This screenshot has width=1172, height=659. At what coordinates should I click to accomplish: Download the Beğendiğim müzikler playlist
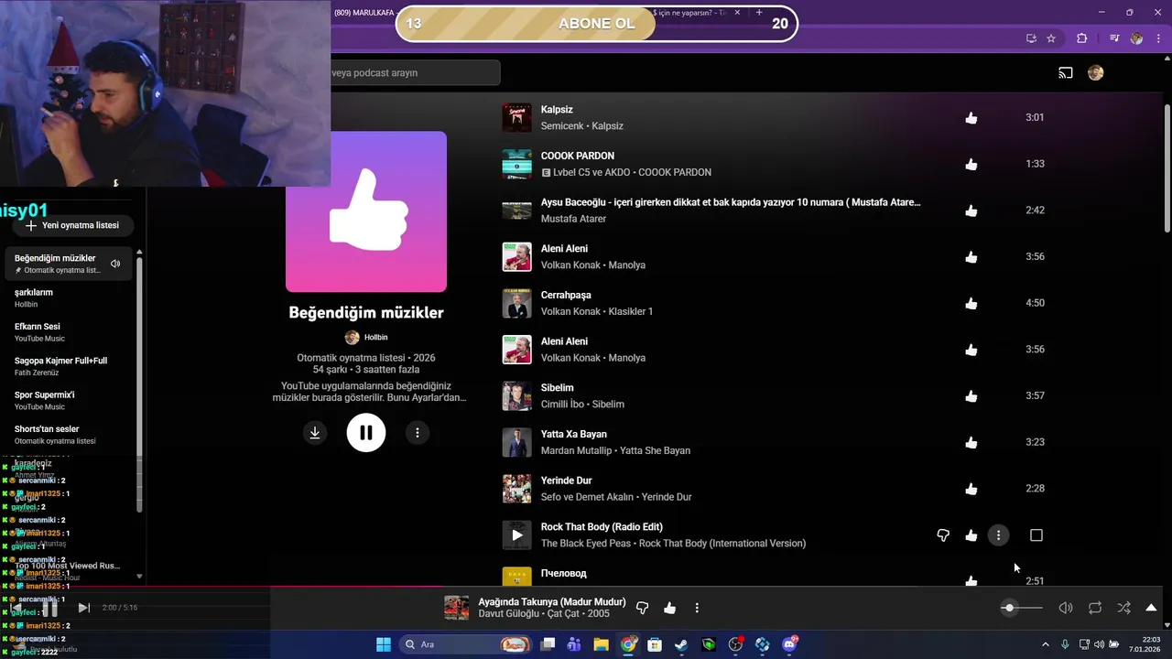(x=315, y=433)
